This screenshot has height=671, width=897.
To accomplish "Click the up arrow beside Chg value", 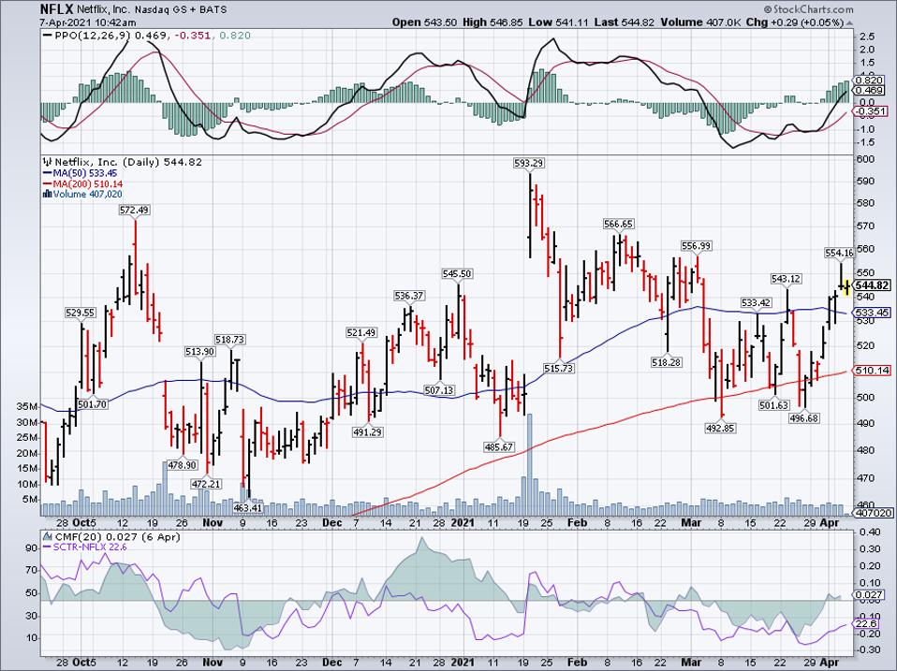I will click(x=849, y=22).
